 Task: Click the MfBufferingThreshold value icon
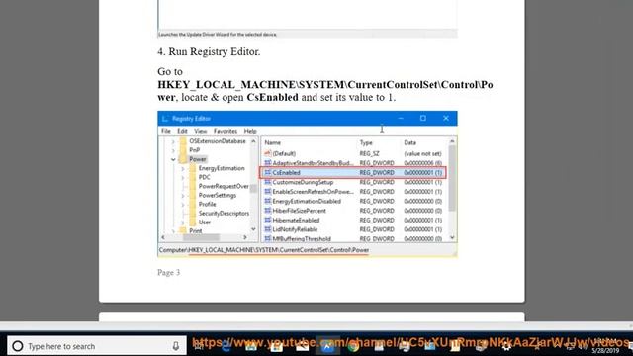point(268,238)
